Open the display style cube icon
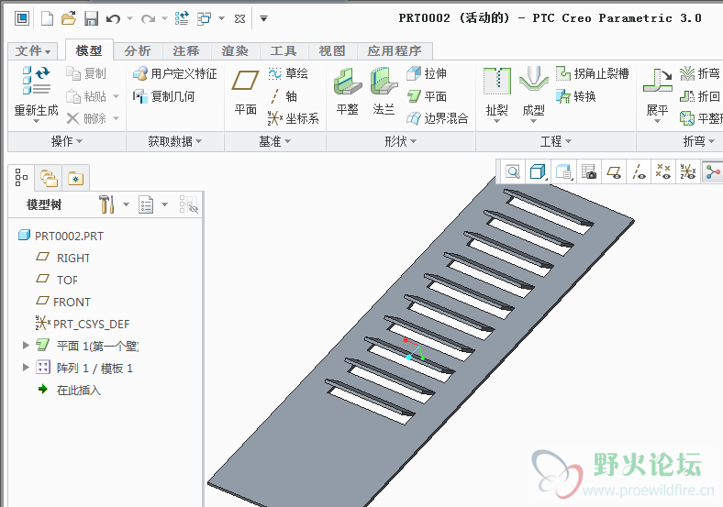The height and width of the screenshot is (507, 723). (538, 172)
